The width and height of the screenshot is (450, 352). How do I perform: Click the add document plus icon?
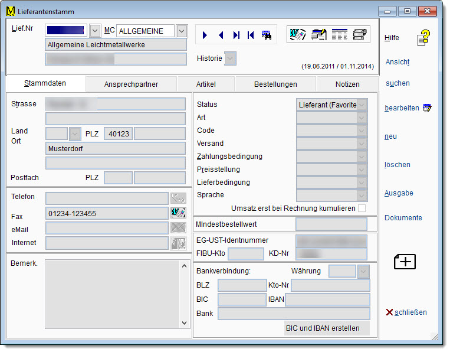click(405, 262)
